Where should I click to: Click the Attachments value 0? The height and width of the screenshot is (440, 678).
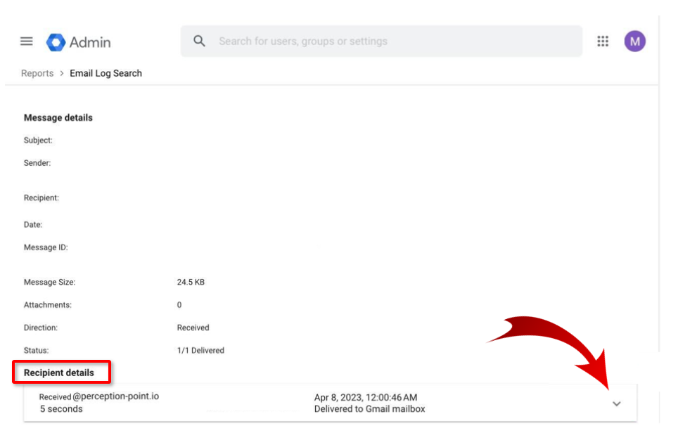pyautogui.click(x=179, y=305)
